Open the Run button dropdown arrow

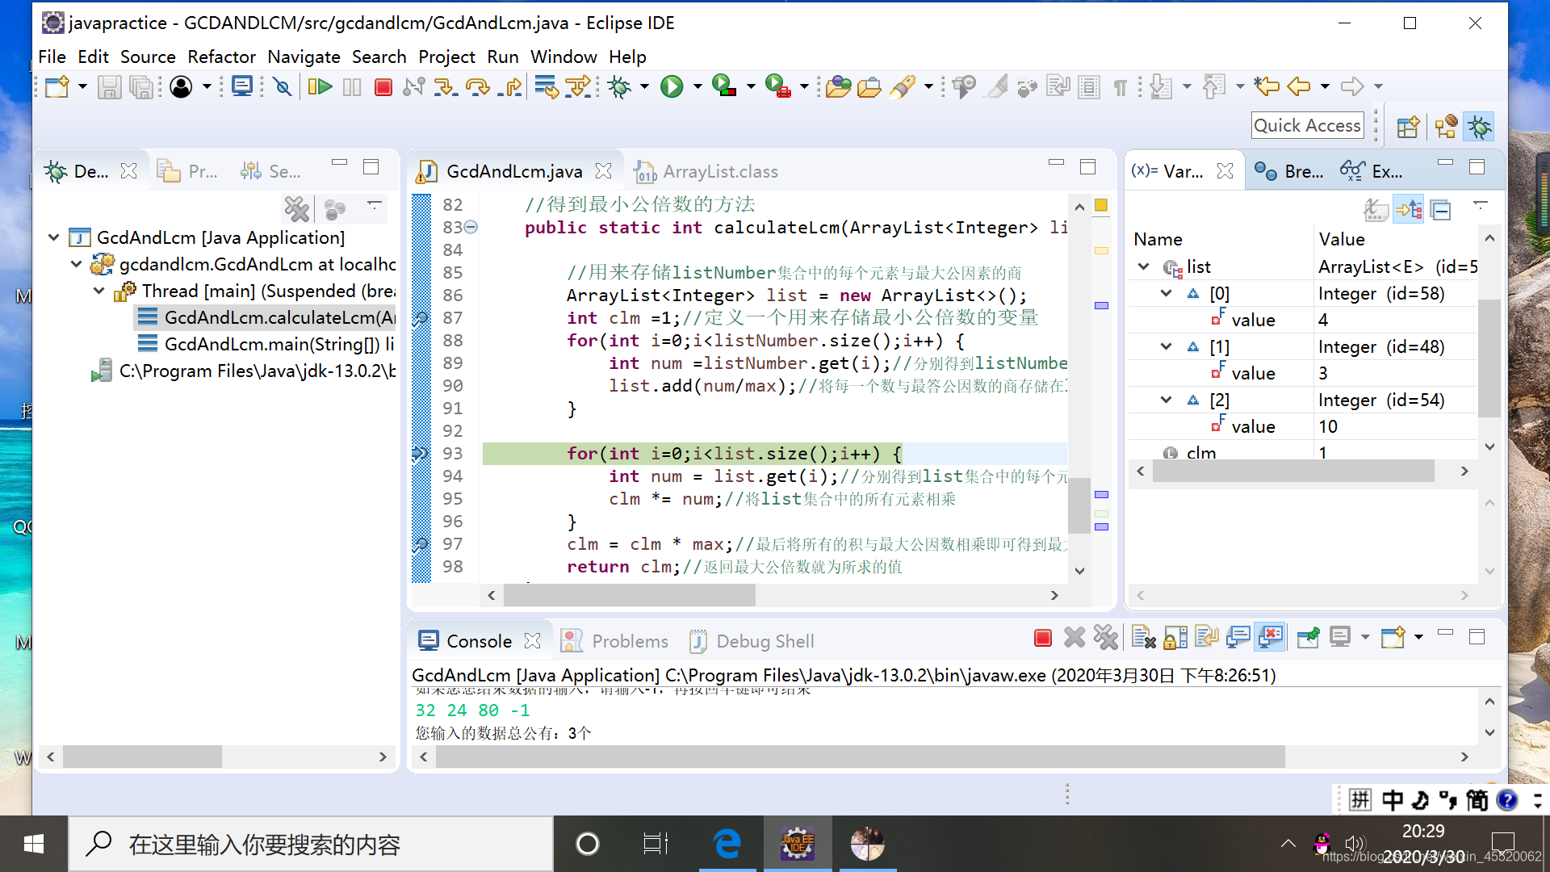point(697,86)
